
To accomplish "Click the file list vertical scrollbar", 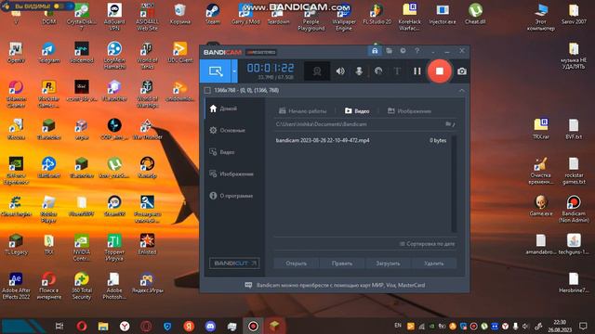I will click(x=454, y=184).
